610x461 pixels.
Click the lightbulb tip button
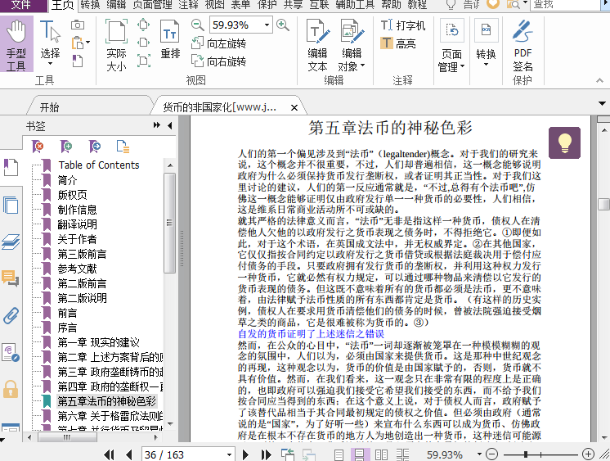click(x=564, y=142)
